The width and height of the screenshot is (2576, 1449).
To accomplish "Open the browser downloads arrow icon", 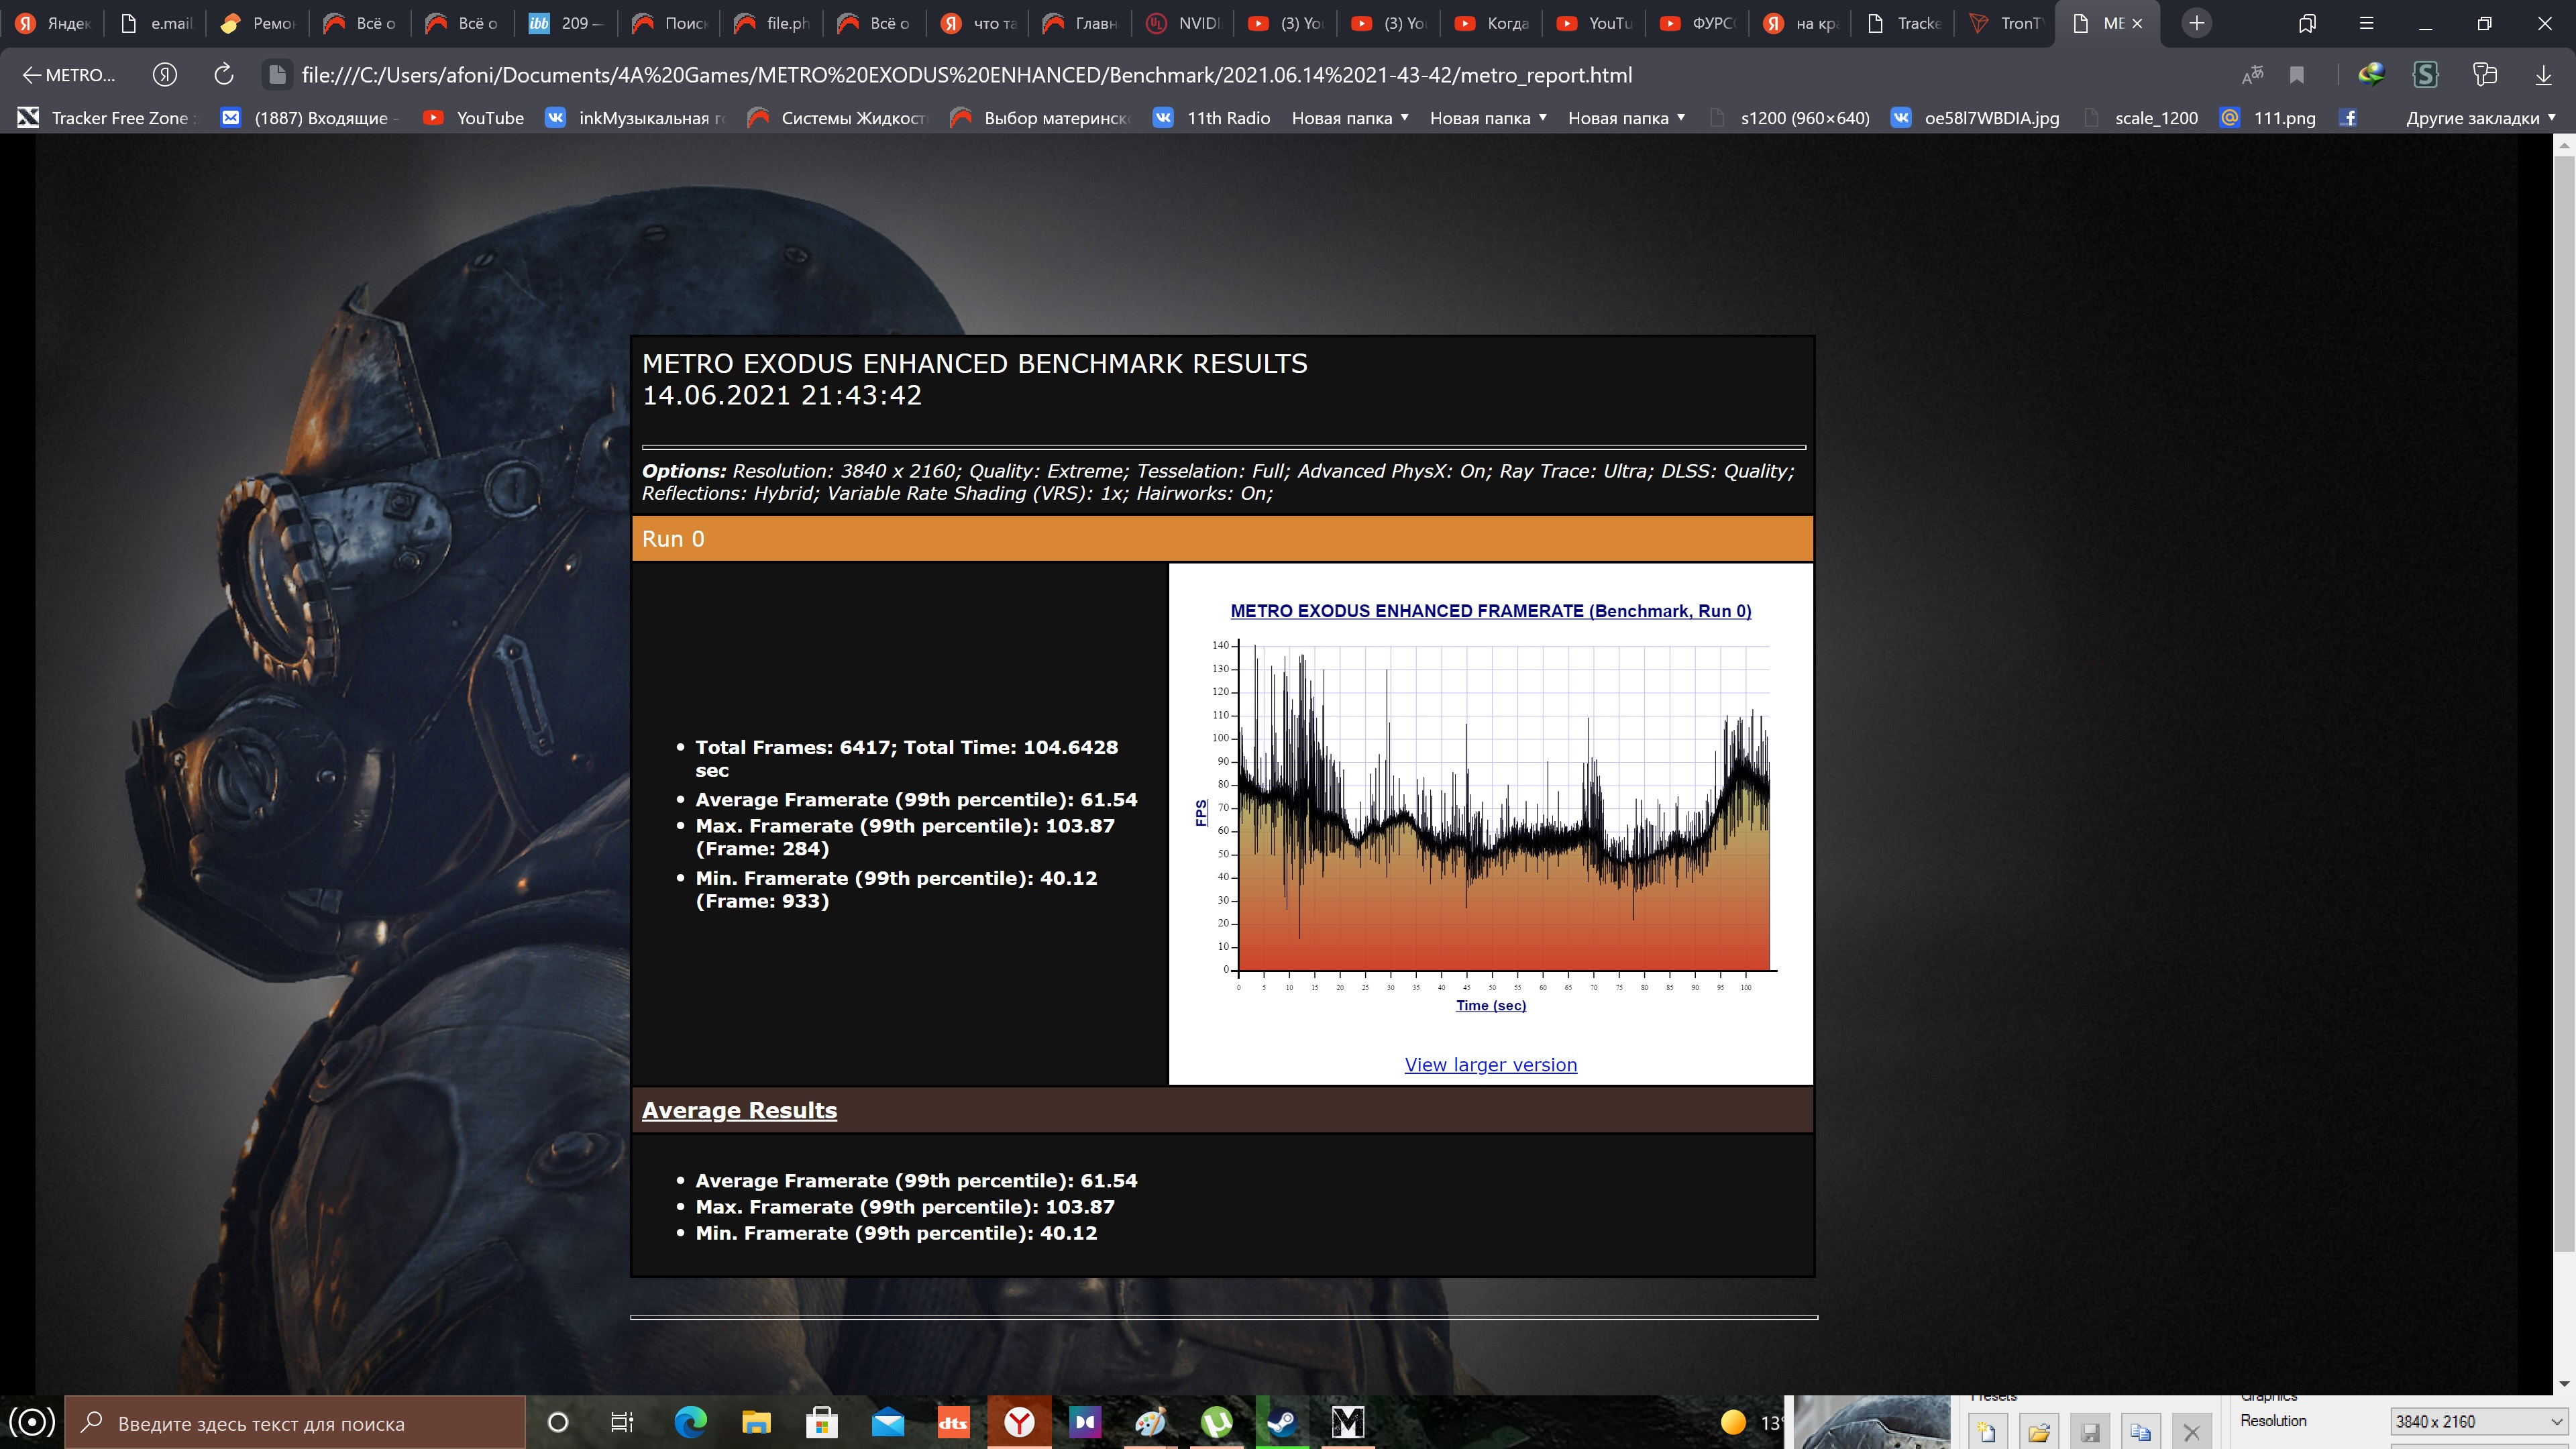I will point(2543,75).
